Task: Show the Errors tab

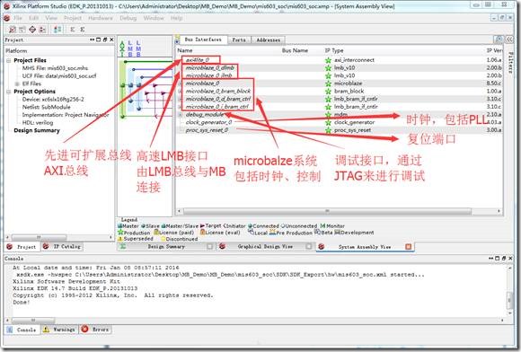Action: 95,330
